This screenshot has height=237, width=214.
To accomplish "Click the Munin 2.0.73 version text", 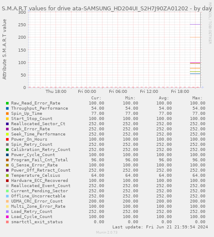I will pyautogui.click(x=107, y=232).
